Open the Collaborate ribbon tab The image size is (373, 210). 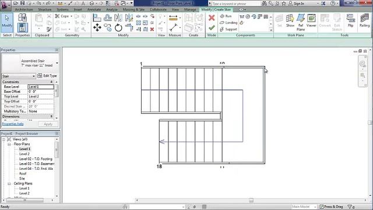pos(159,9)
